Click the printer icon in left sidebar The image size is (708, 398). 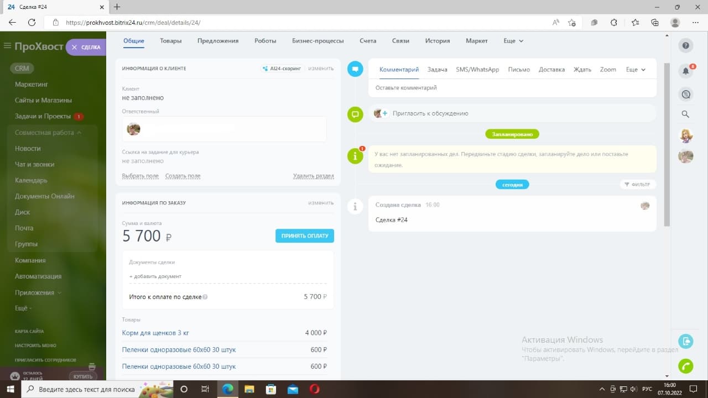click(92, 366)
